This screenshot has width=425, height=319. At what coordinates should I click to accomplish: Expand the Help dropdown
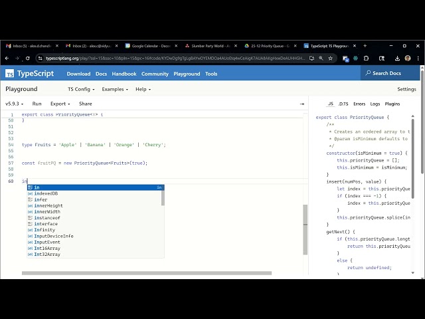(143, 89)
